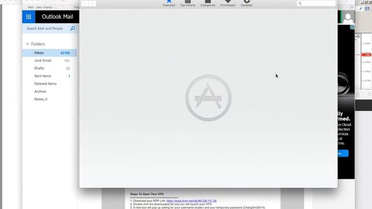
Task: Click Outlook Mail title header
Action: pyautogui.click(x=58, y=17)
